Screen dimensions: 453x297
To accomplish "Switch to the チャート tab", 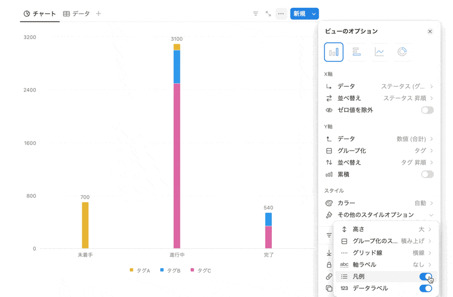I will click(x=40, y=14).
